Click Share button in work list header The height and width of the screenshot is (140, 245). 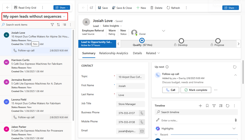(x=62, y=8)
